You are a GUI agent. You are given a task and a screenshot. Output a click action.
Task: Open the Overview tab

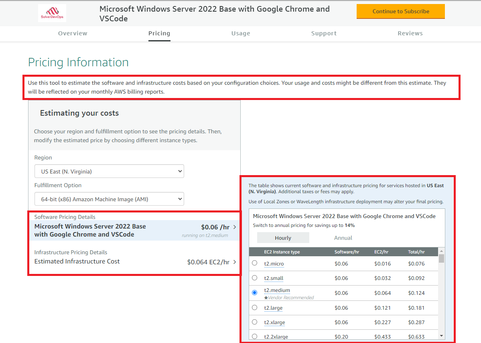point(73,33)
